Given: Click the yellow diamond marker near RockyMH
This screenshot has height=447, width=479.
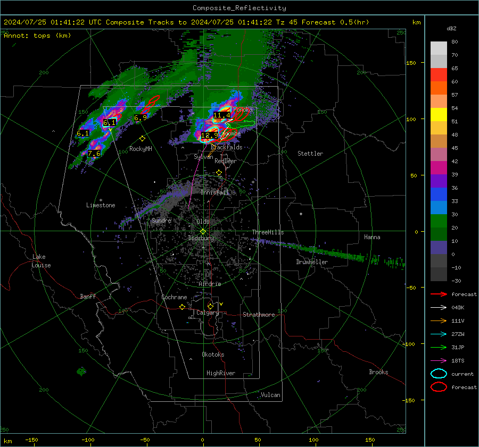Looking at the screenshot, I should (142, 139).
